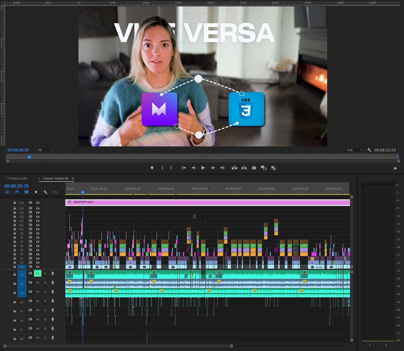Screen dimensions: 404x351
Task: Hide track V4 with eye icon
Action: point(38,254)
